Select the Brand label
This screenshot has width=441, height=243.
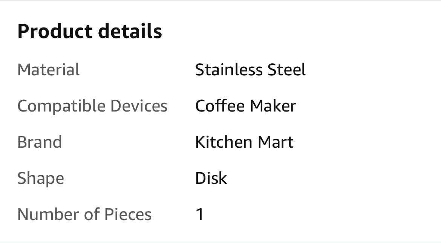[x=40, y=142]
